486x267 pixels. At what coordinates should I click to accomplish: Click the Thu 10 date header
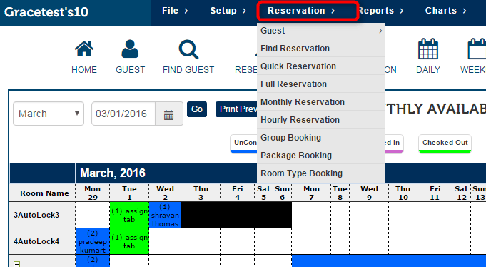click(x=403, y=193)
